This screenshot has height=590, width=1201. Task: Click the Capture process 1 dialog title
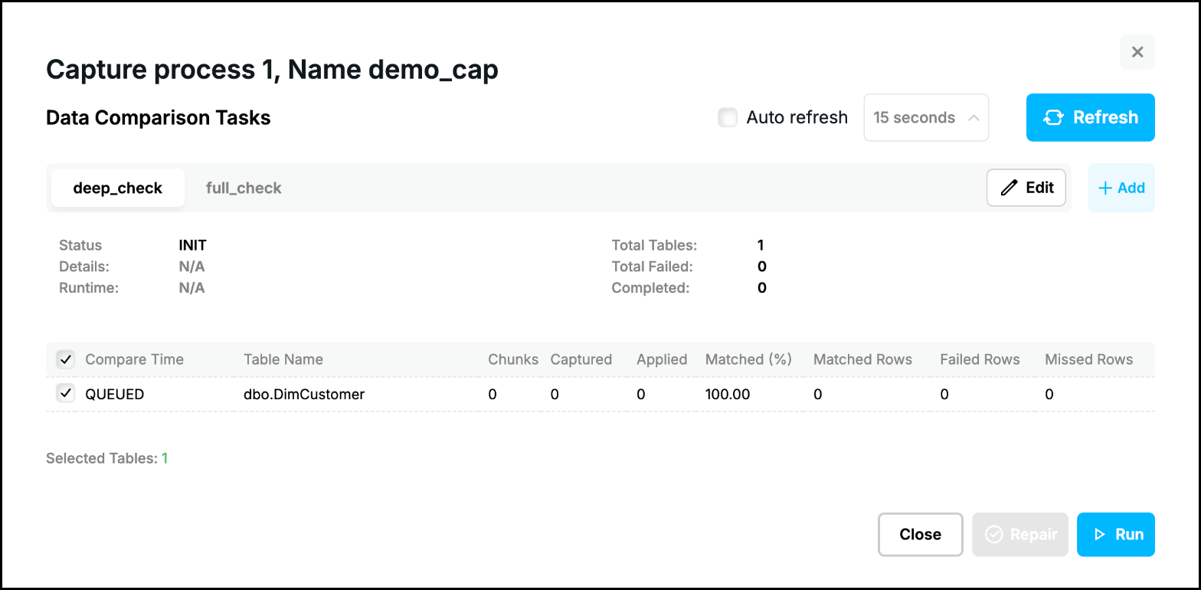pos(273,70)
